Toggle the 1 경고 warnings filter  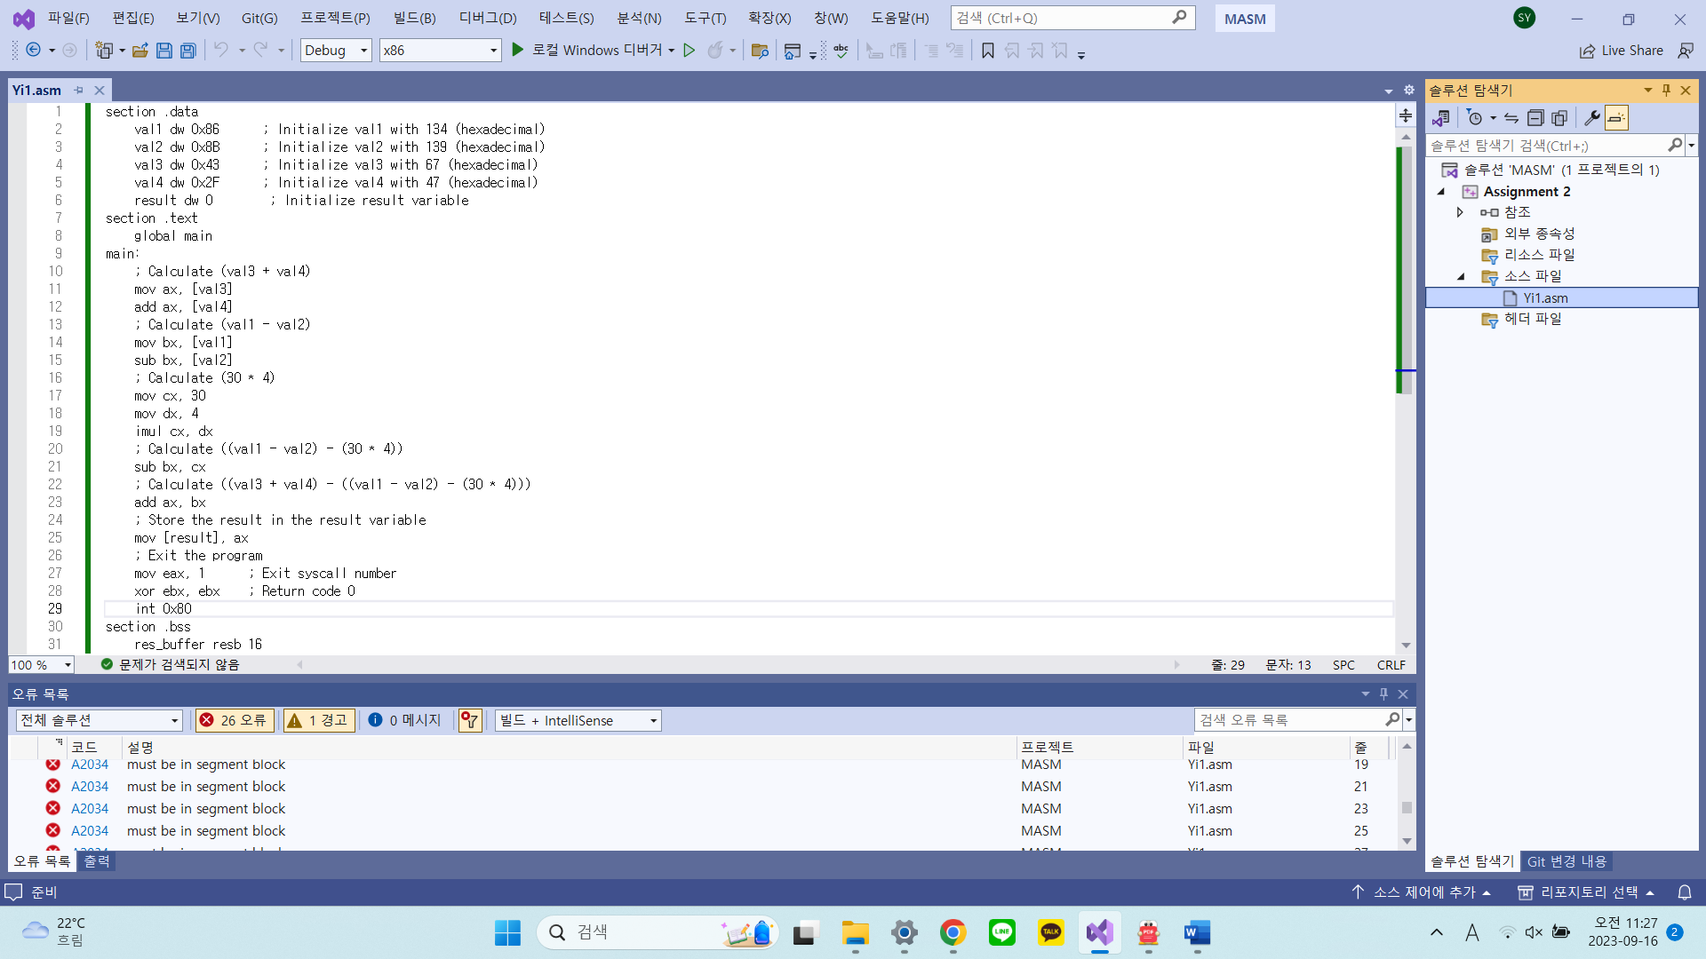pos(318,720)
